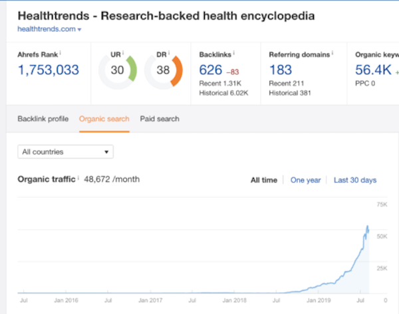The image size is (399, 314).
Task: Click the UR 30 green gauge
Action: [x=118, y=70]
